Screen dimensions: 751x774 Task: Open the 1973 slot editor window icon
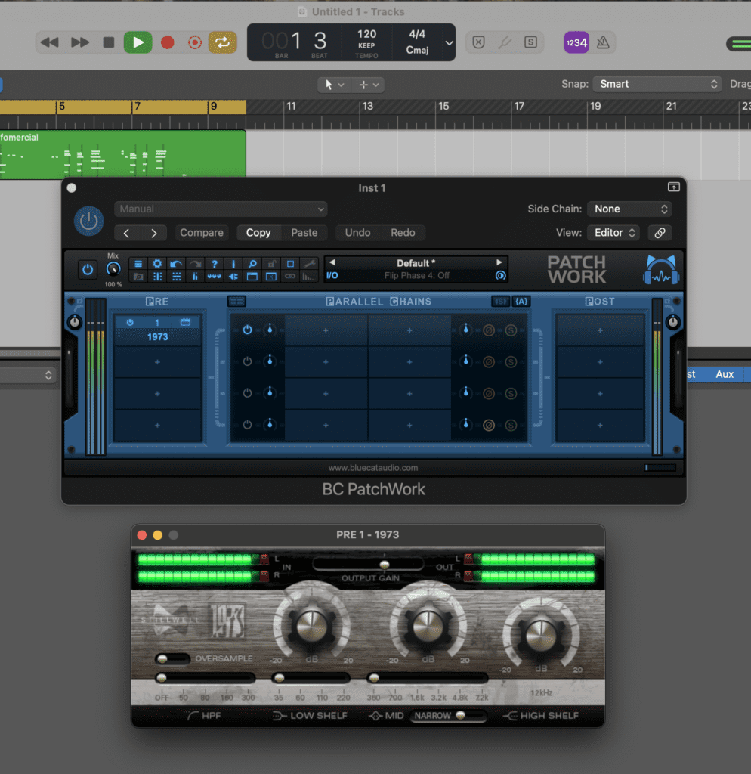(x=185, y=322)
